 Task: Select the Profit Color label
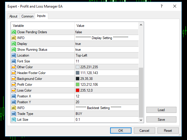point(25,85)
